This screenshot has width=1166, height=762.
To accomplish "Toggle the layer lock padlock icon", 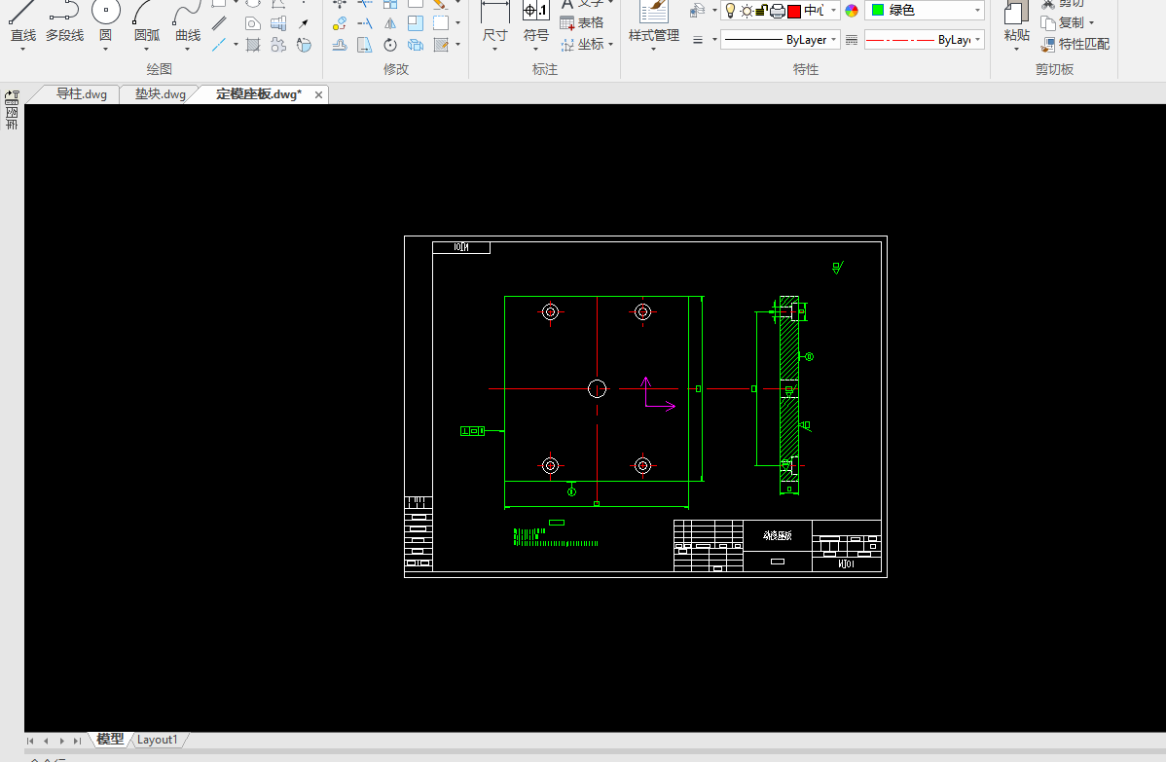I will (762, 11).
